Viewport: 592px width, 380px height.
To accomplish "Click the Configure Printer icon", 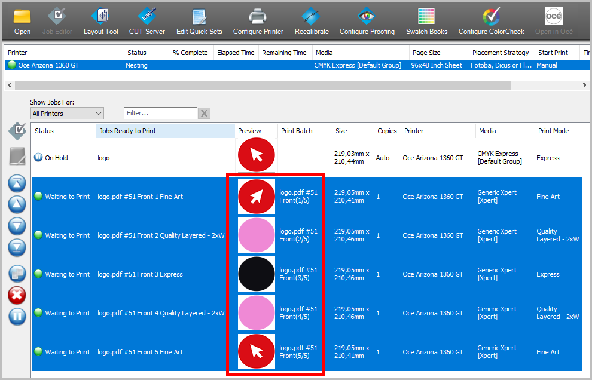I will [258, 21].
